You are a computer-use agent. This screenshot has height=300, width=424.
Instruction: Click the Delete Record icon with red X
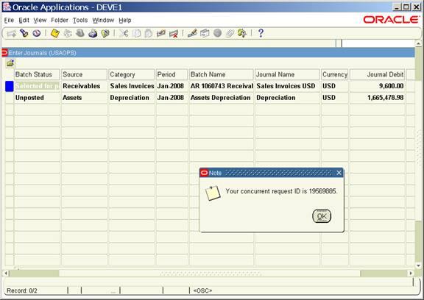[x=173, y=34]
